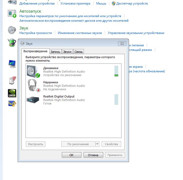183x180 pixels.
Task: Open Настройка громкости link
Action: pos(35,33)
